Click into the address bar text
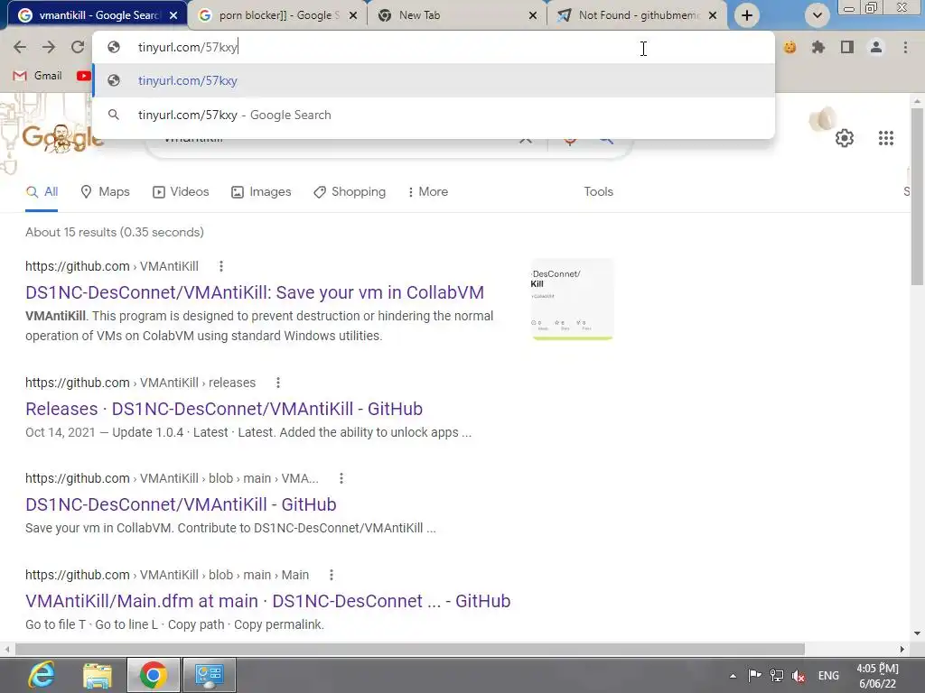The width and height of the screenshot is (925, 693). [188, 47]
